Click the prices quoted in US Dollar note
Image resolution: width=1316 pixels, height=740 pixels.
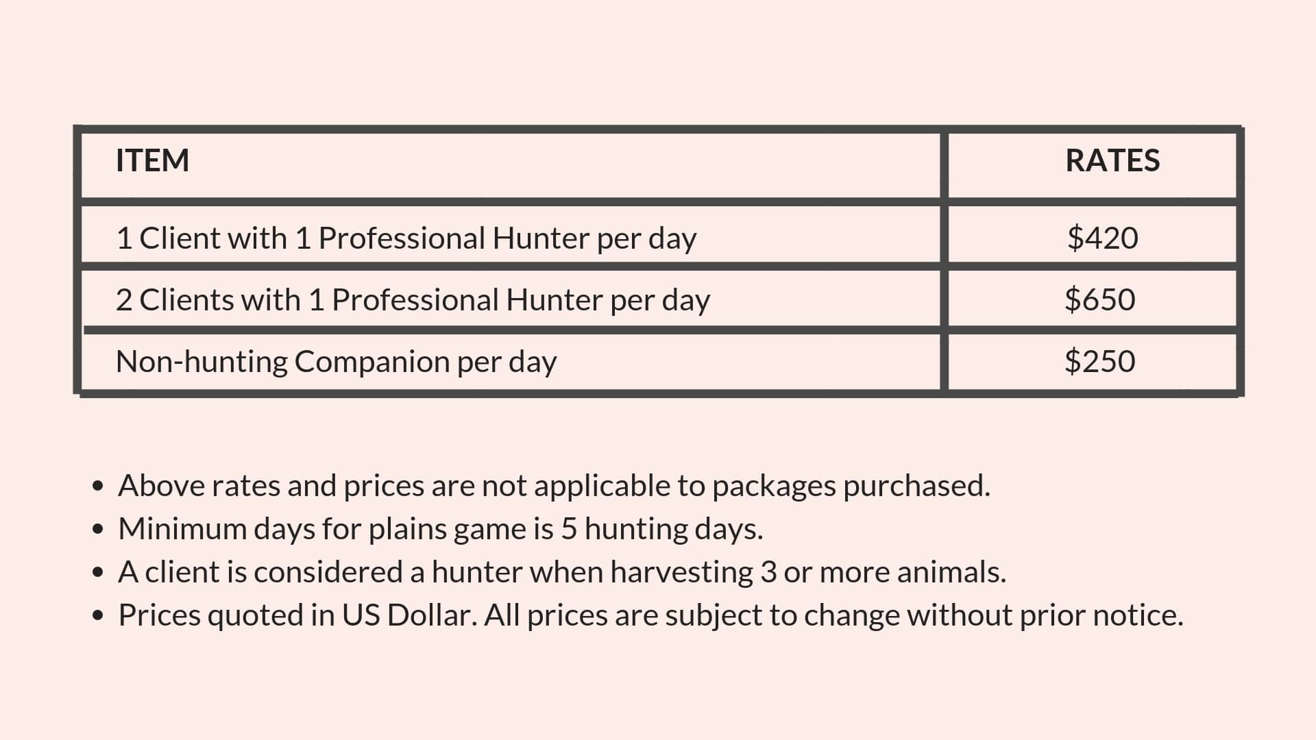pos(650,616)
